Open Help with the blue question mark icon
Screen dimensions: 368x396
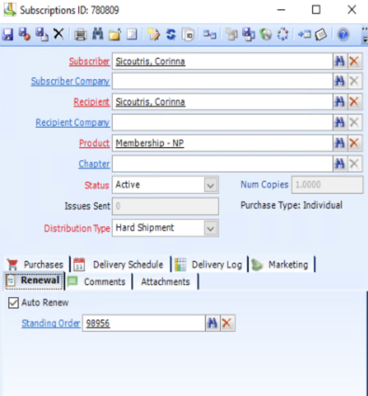343,34
